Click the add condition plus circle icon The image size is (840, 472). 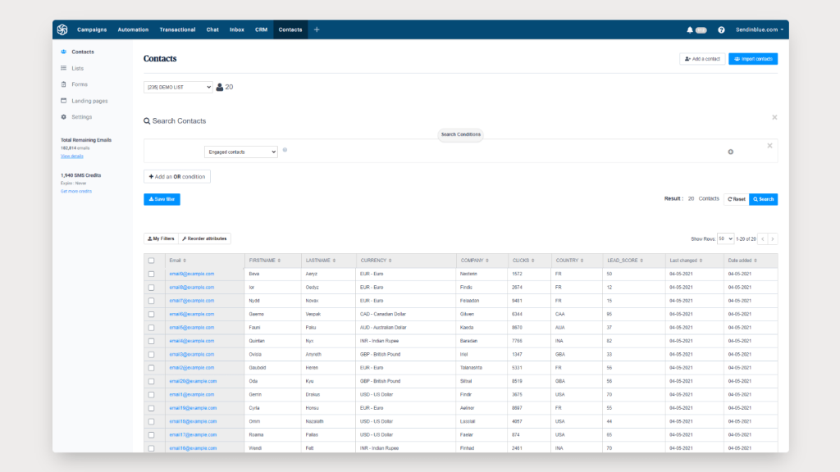pyautogui.click(x=731, y=152)
